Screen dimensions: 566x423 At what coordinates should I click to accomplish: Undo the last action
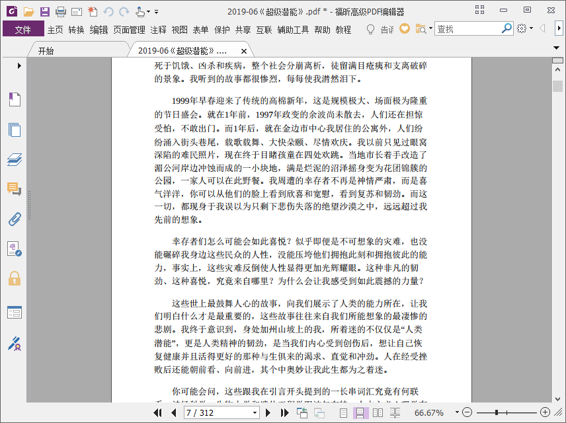[x=108, y=12]
